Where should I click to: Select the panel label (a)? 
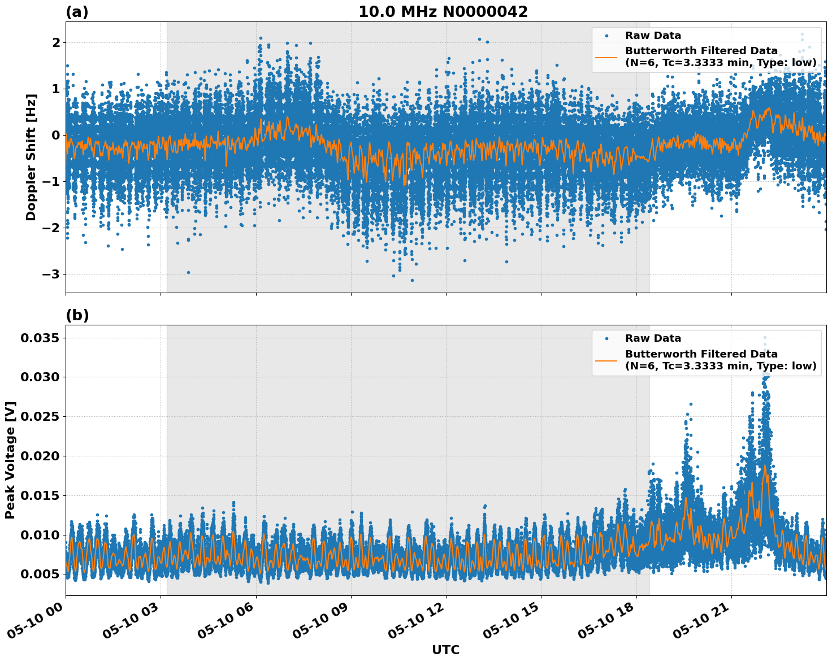(77, 11)
